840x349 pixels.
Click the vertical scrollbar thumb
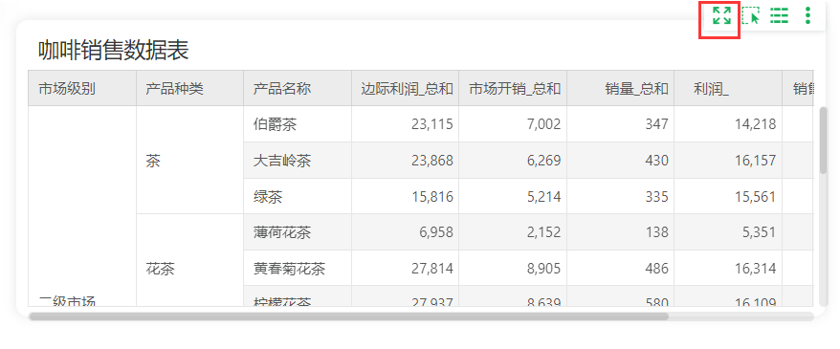point(824,141)
